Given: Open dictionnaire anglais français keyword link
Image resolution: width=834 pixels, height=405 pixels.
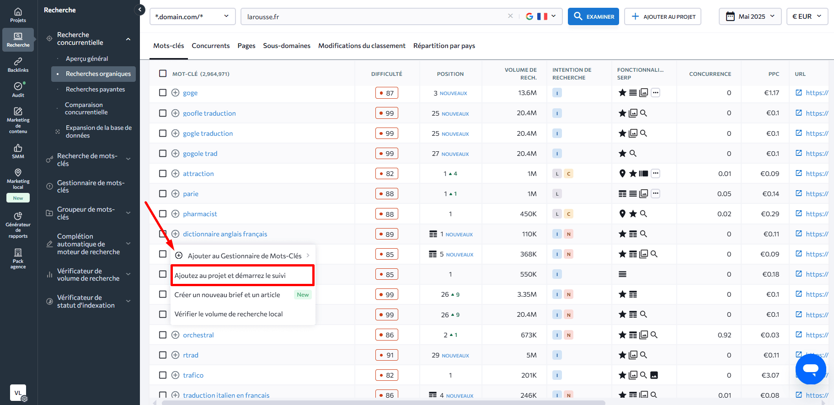Looking at the screenshot, I should [225, 234].
